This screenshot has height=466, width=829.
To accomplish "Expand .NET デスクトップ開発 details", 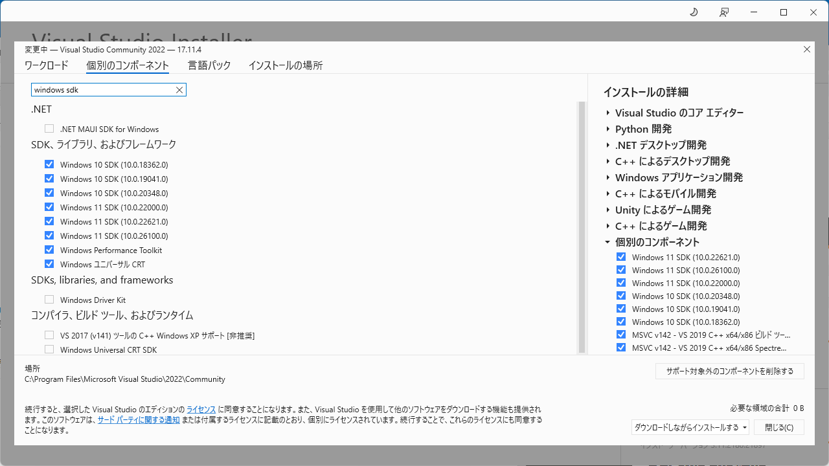I will click(608, 145).
